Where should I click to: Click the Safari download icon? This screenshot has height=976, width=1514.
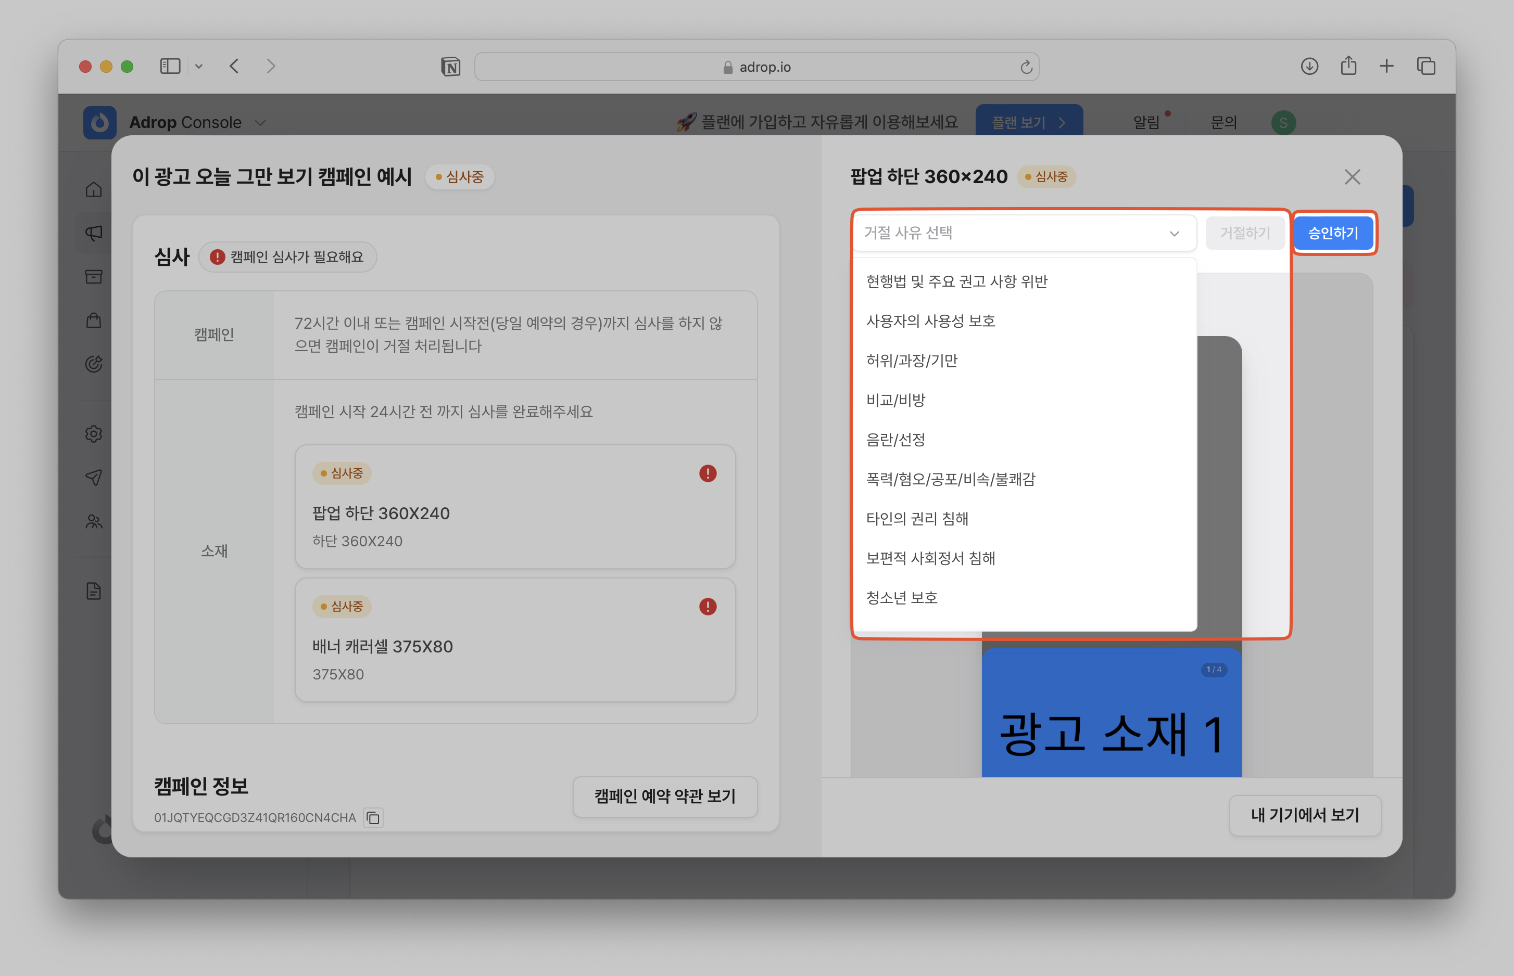[1309, 67]
